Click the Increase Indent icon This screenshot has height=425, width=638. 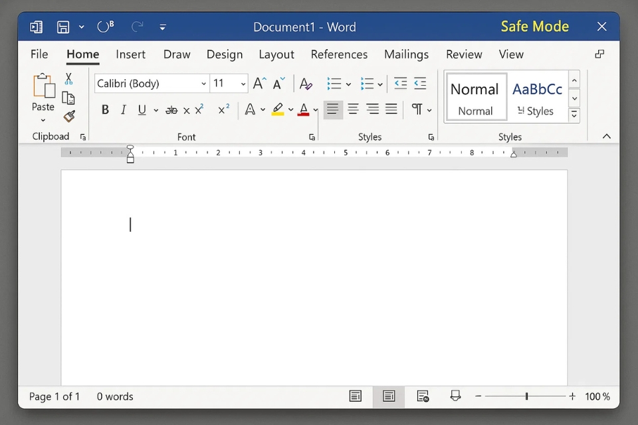420,84
